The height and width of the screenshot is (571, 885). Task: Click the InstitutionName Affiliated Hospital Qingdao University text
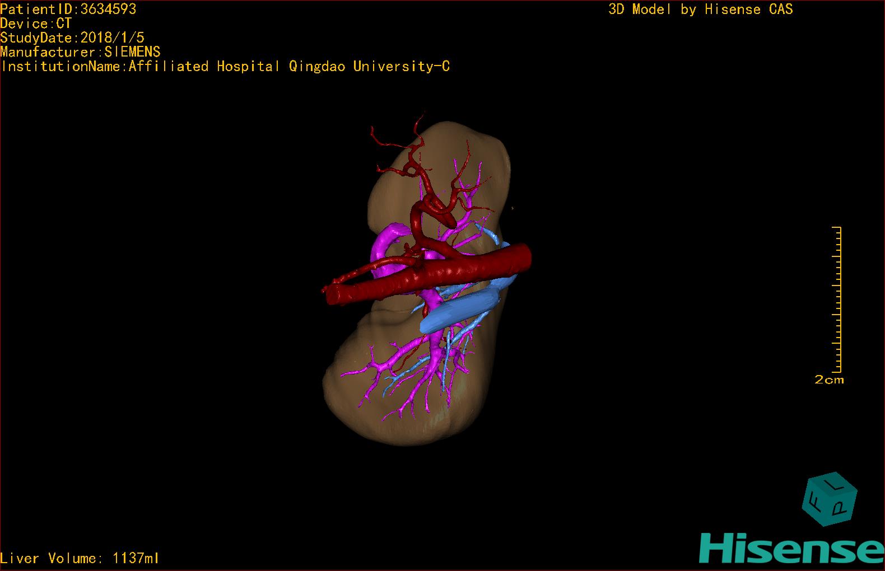(225, 67)
